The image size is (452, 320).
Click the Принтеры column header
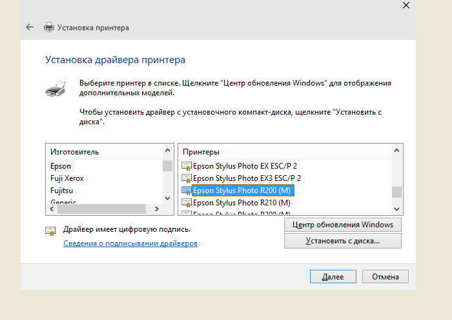coord(285,152)
